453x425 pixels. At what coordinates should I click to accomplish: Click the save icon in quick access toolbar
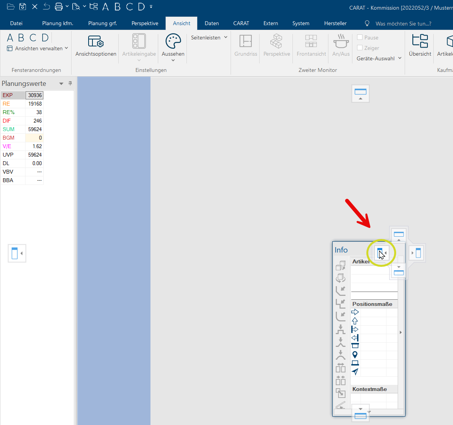point(23,7)
